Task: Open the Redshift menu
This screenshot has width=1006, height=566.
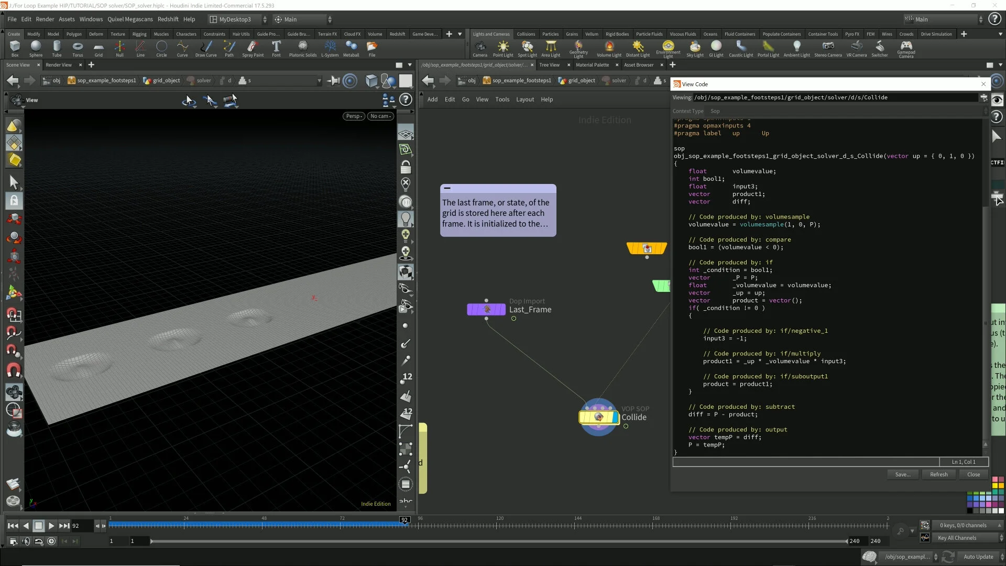Action: (168, 19)
